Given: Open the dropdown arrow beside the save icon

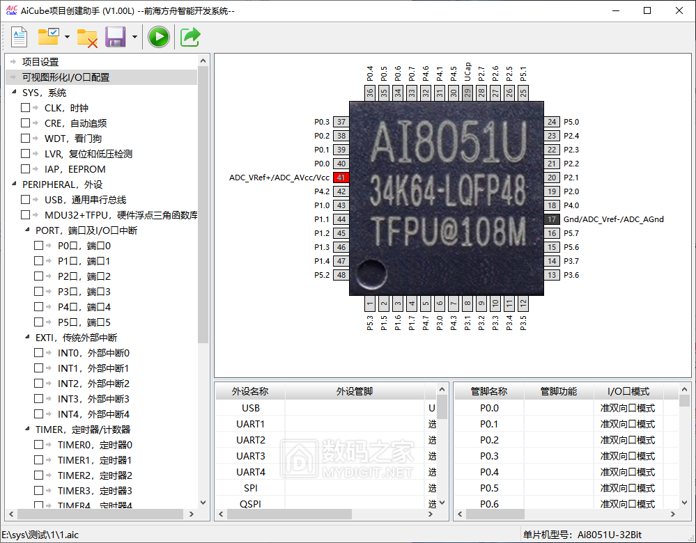Looking at the screenshot, I should tap(134, 37).
